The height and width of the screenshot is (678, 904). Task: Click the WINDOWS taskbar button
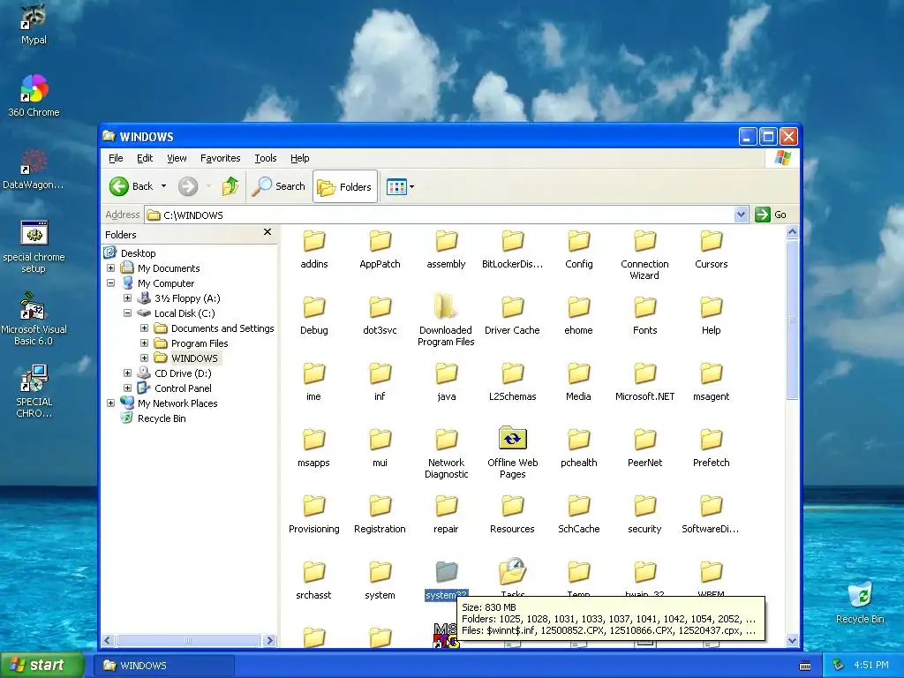point(163,666)
